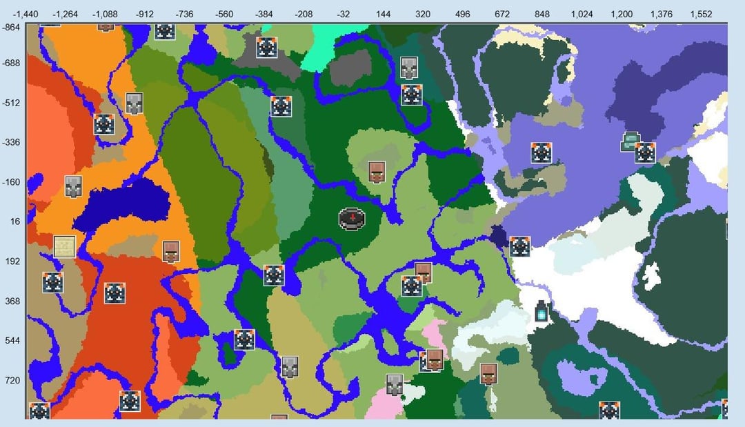This screenshot has width=745, height=427.
Task: Select the pillager outpost icon on the tan biome
Action: pos(290,366)
